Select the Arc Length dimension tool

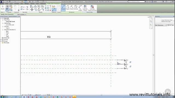point(80,8)
